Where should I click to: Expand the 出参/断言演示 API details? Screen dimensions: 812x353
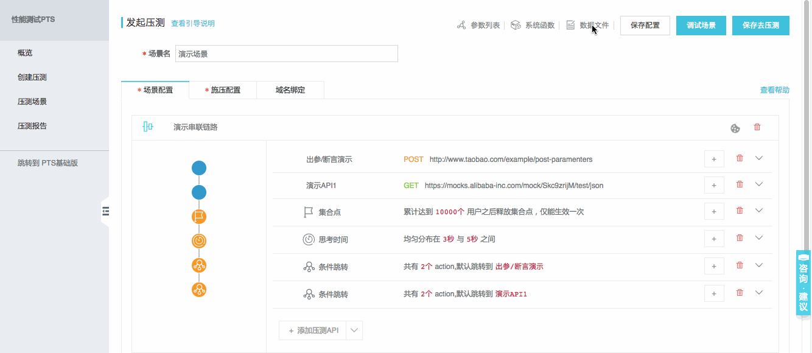(x=759, y=157)
